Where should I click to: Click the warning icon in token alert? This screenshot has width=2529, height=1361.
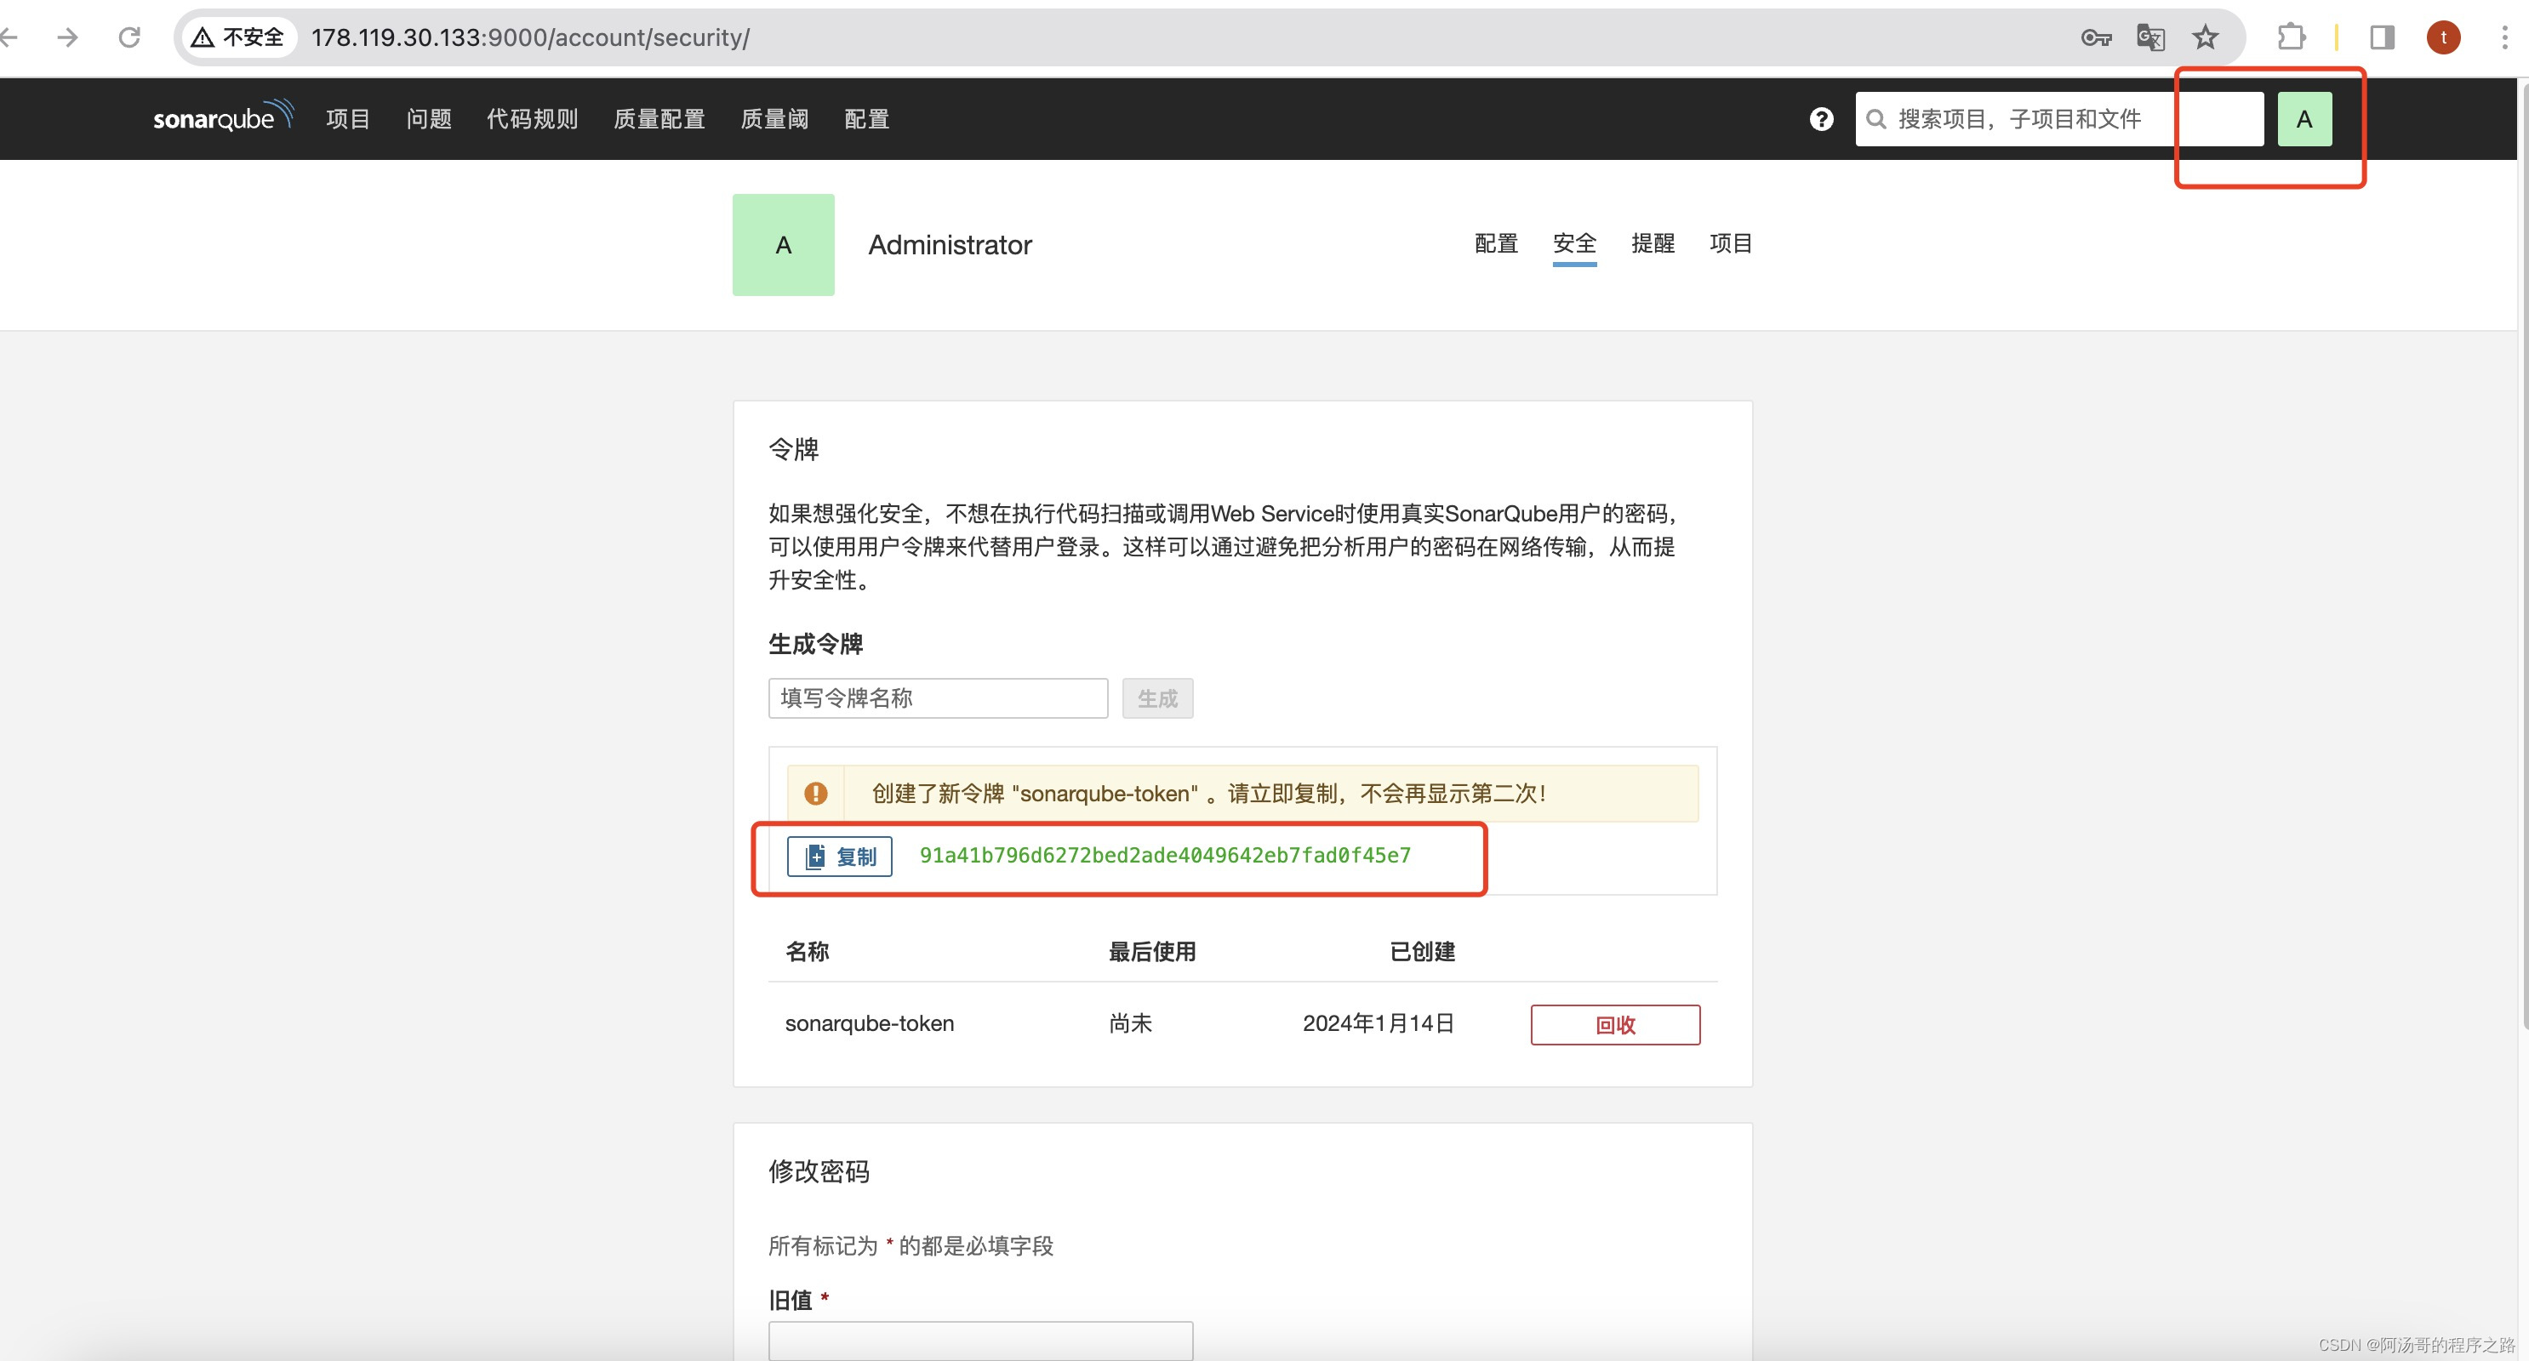[816, 793]
